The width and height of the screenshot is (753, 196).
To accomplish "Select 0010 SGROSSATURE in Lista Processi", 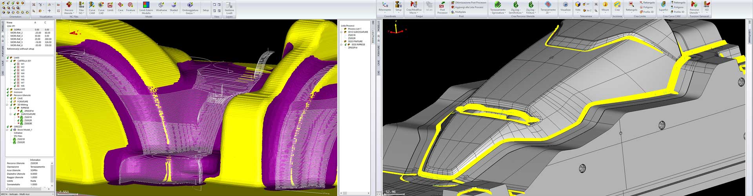I will click(x=358, y=32).
